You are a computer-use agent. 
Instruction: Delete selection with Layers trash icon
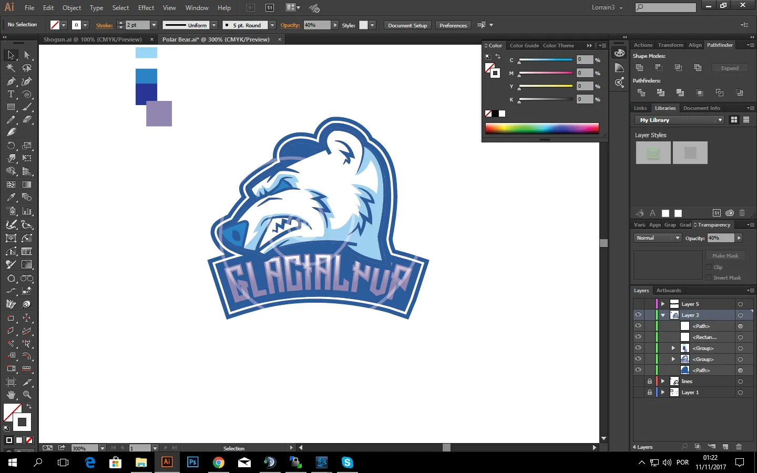739,447
